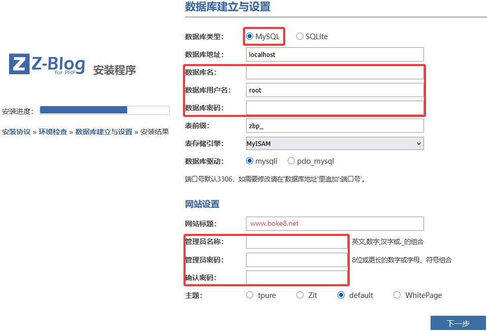Click the 8位或更长 password hint text

[402, 260]
